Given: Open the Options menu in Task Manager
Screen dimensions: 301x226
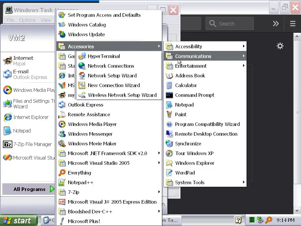Looking at the screenshot, I should pos(27,20).
